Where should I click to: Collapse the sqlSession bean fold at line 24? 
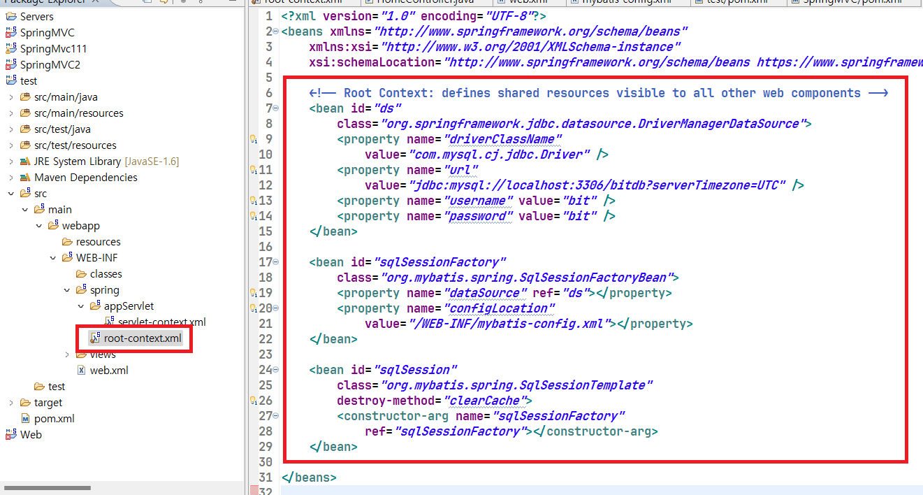point(276,370)
